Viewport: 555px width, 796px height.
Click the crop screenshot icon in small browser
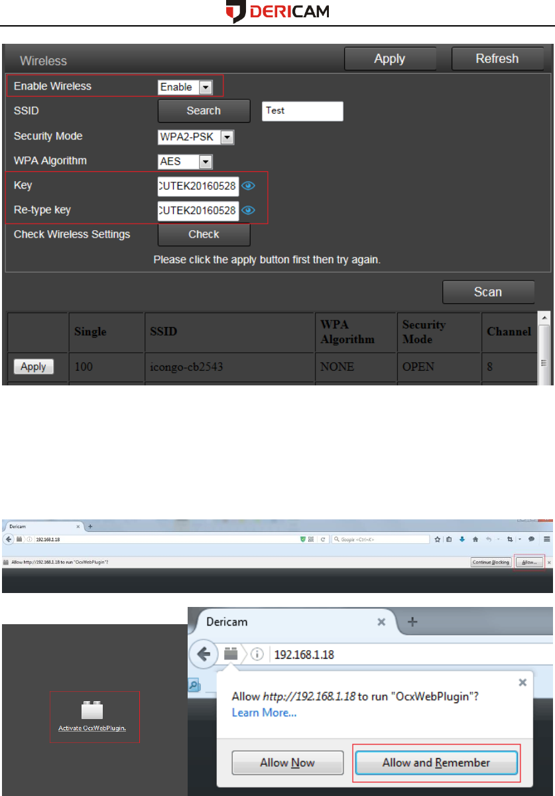coord(510,540)
